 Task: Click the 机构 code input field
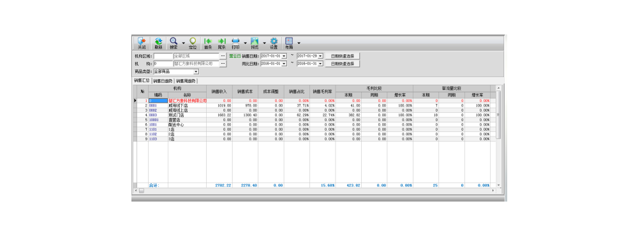click(x=163, y=64)
